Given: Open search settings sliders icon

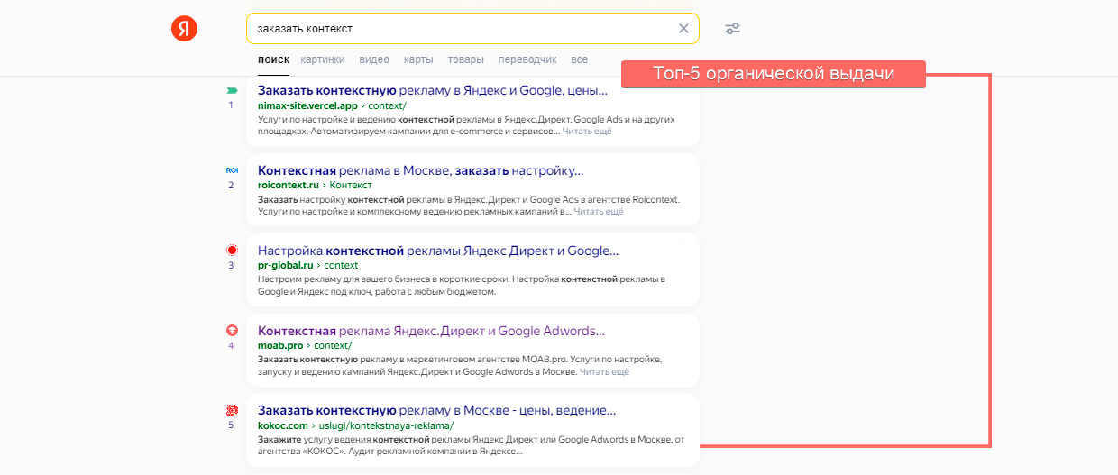Looking at the screenshot, I should pyautogui.click(x=733, y=29).
